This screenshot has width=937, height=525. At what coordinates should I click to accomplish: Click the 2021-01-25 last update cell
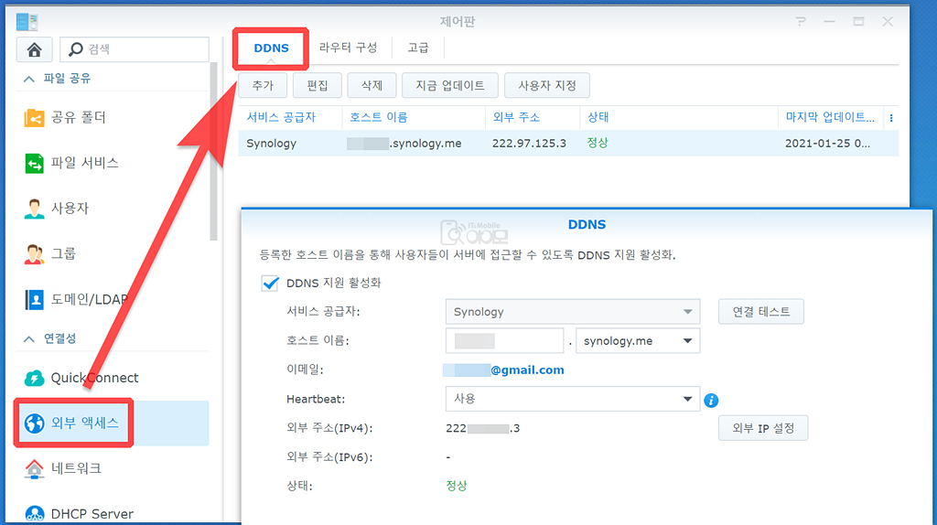click(827, 144)
